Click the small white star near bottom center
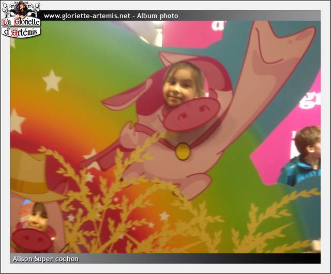 164,216
